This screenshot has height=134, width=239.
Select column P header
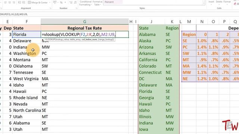(x=224, y=22)
